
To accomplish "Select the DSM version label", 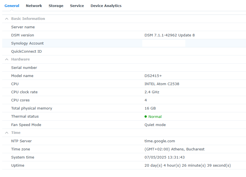I will coord(22,35).
